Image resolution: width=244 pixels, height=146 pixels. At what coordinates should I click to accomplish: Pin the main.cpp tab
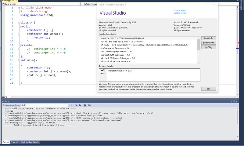[x=13, y=1]
